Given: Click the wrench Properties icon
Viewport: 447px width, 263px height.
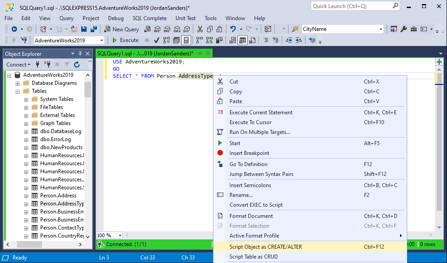Looking at the screenshot, I should click(403, 29).
